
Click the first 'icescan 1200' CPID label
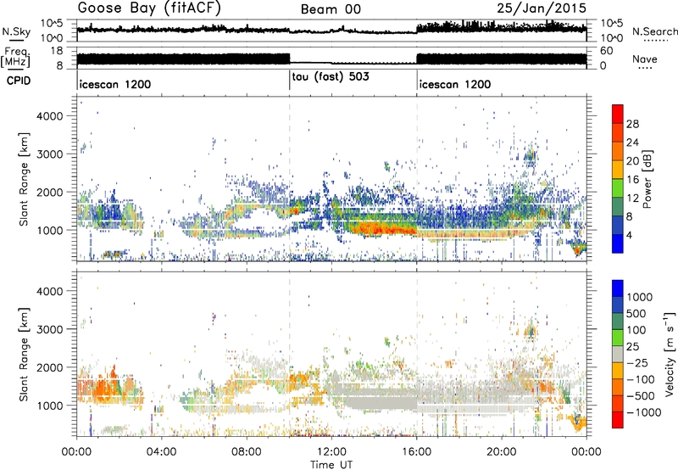(x=115, y=84)
